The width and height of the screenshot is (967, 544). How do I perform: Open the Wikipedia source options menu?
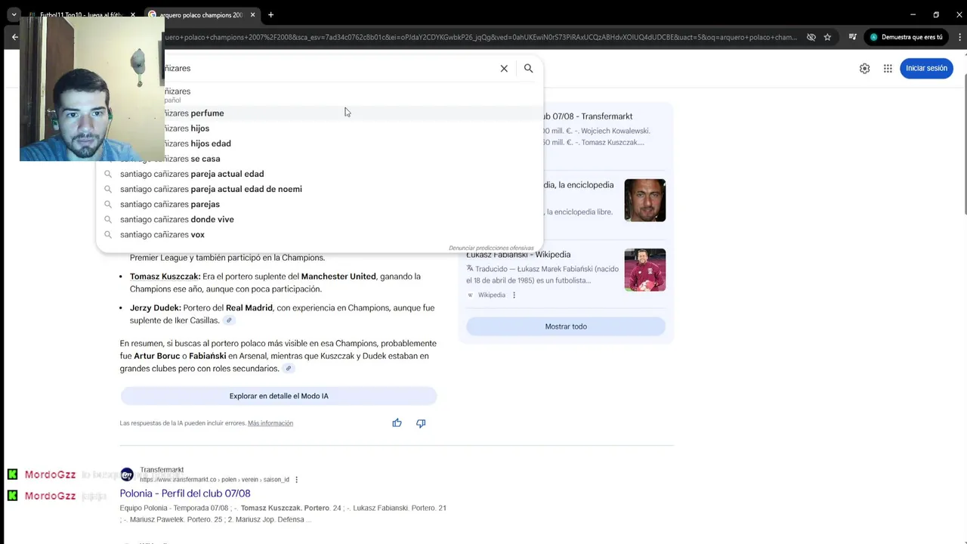click(x=514, y=295)
